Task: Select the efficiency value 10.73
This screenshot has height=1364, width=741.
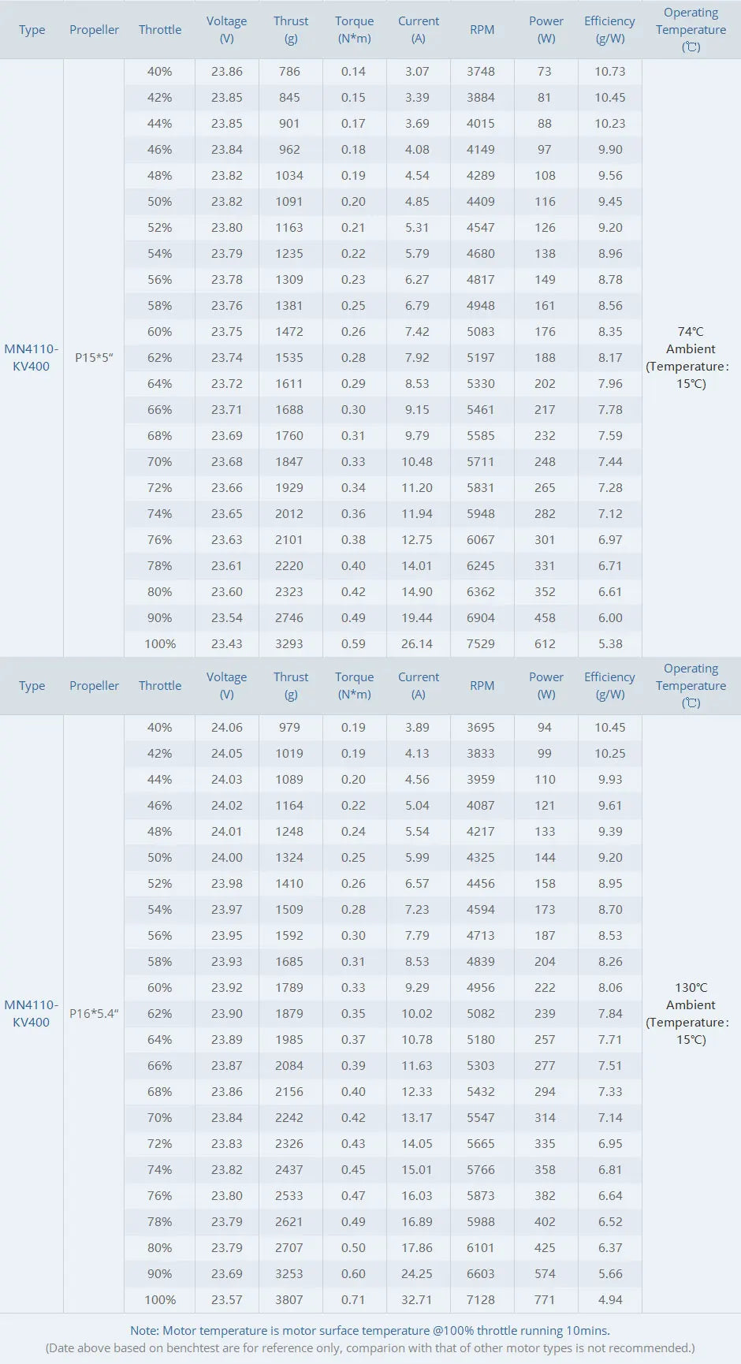Action: point(610,71)
